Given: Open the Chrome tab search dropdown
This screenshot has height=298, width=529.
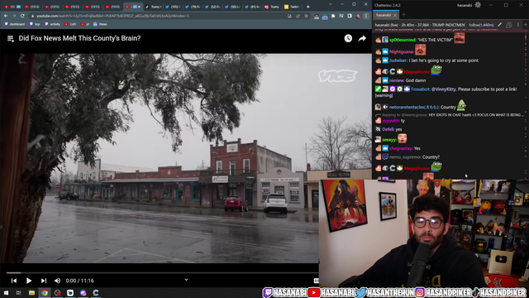Looking at the screenshot, I should coord(331,4).
